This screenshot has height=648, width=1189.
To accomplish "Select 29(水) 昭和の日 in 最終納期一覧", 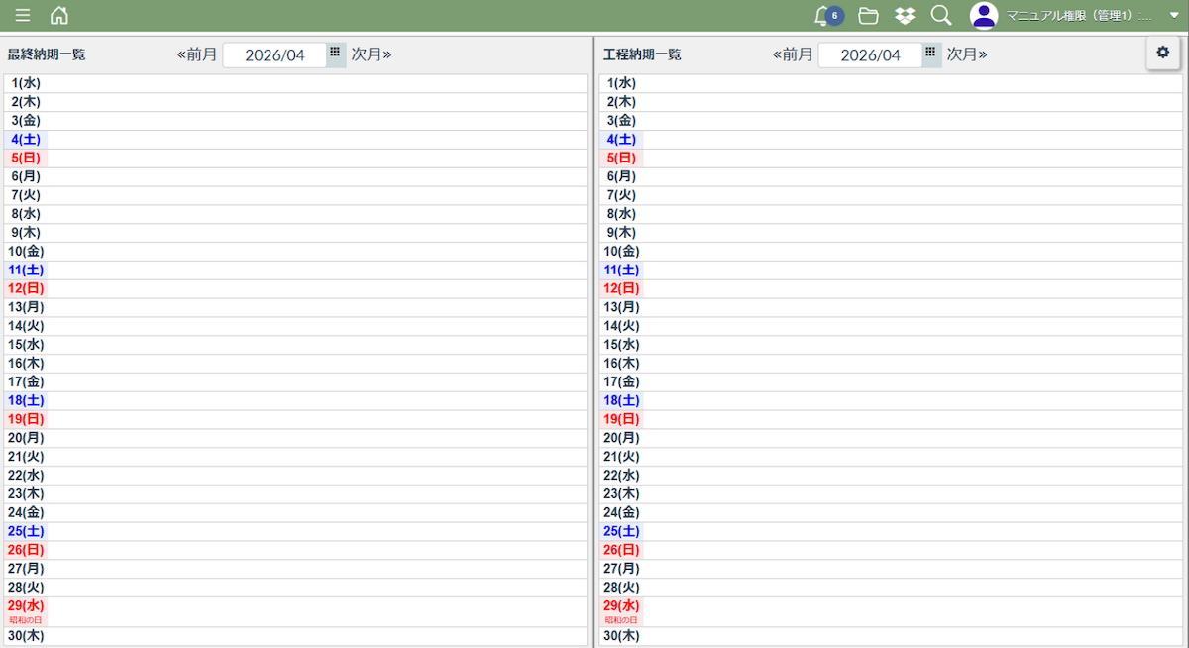I will pos(295,611).
